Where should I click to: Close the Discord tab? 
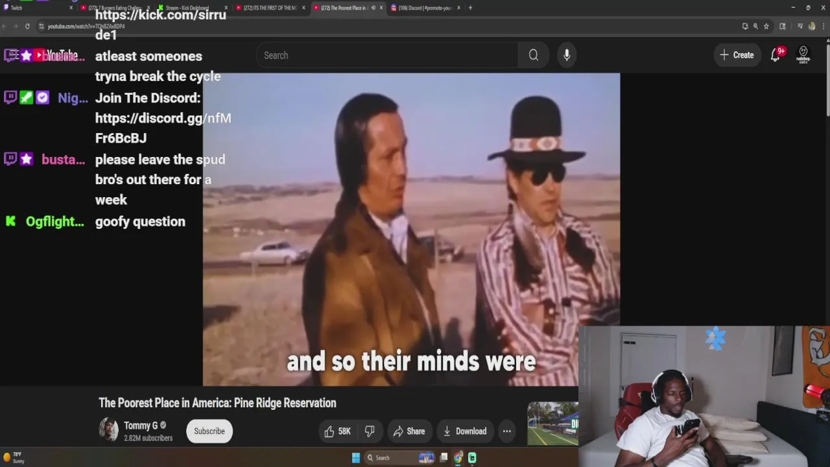pyautogui.click(x=458, y=8)
